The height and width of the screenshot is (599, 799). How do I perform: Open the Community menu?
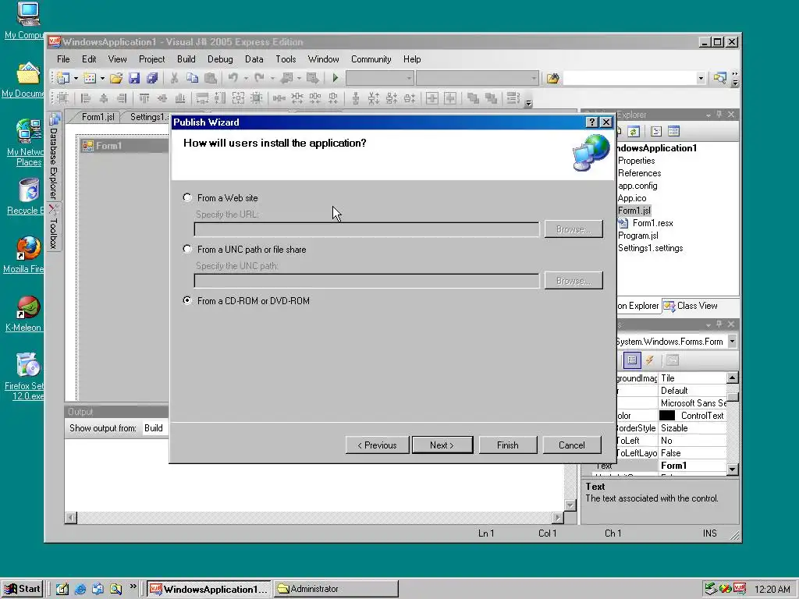coord(371,59)
